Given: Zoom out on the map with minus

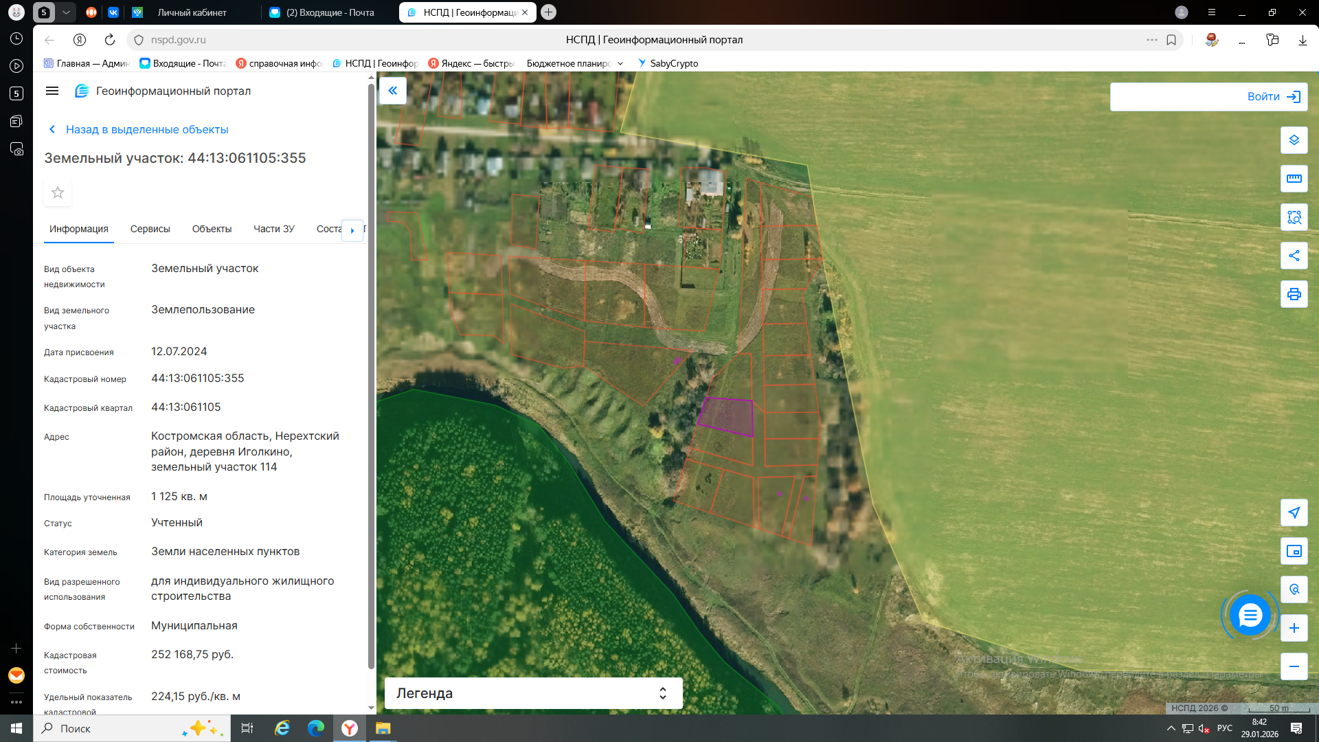Looking at the screenshot, I should pyautogui.click(x=1294, y=666).
